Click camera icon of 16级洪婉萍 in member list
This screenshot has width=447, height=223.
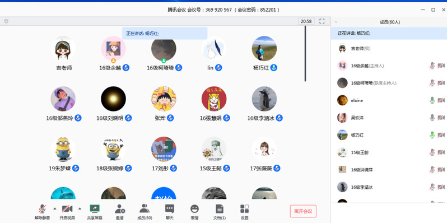[x=441, y=170]
